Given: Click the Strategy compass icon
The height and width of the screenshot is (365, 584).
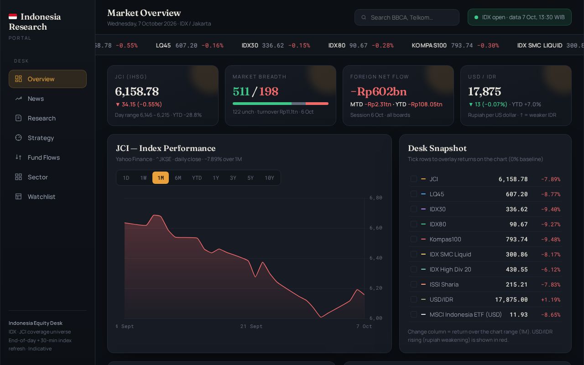Looking at the screenshot, I should 18,138.
